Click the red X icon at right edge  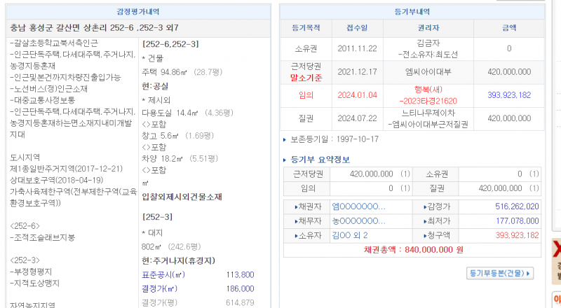point(556,248)
